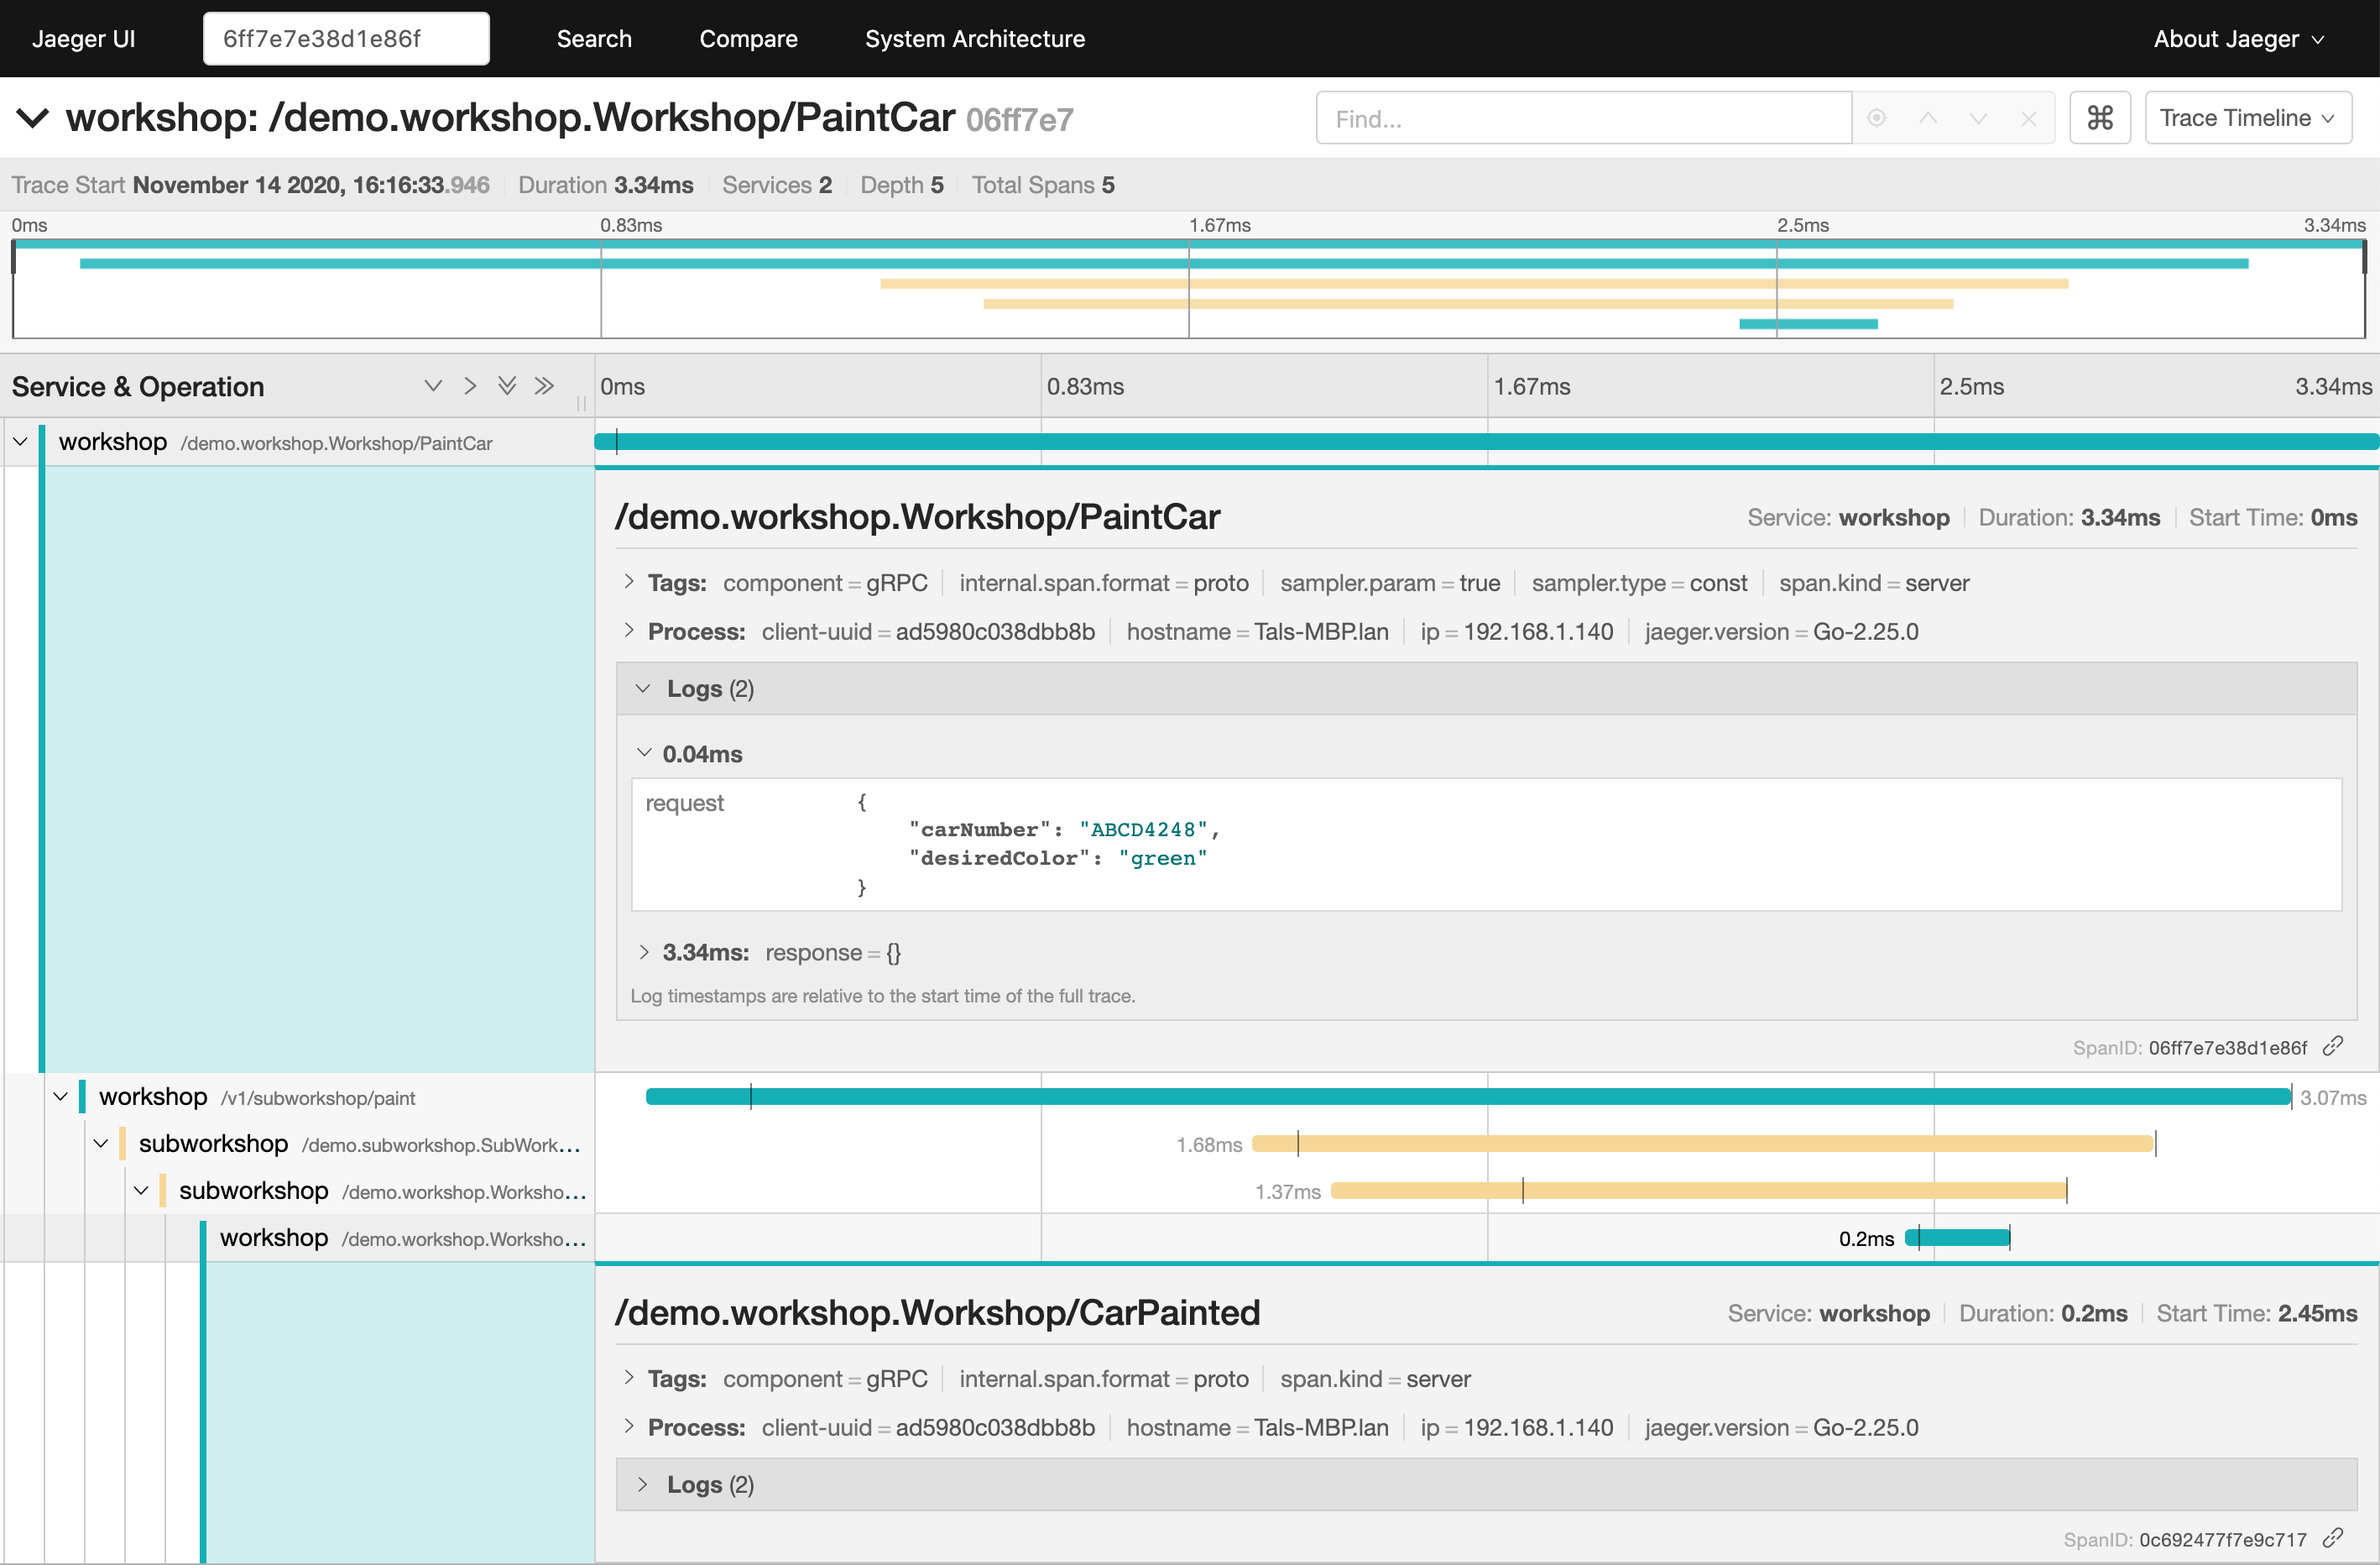Expand all spans with double down chevron
Screen dimensions: 2380x1565
click(x=507, y=386)
